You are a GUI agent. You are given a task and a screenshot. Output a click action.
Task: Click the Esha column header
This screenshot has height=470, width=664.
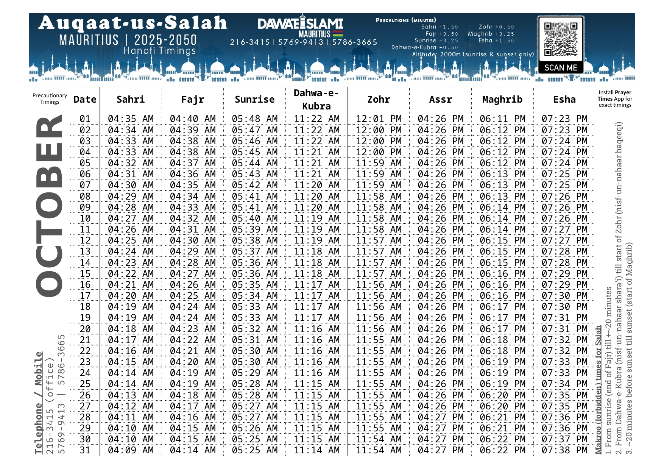click(x=564, y=100)
